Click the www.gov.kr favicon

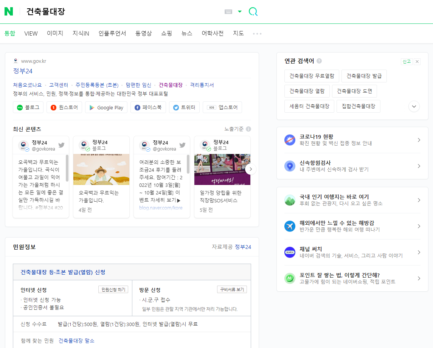coord(16,61)
